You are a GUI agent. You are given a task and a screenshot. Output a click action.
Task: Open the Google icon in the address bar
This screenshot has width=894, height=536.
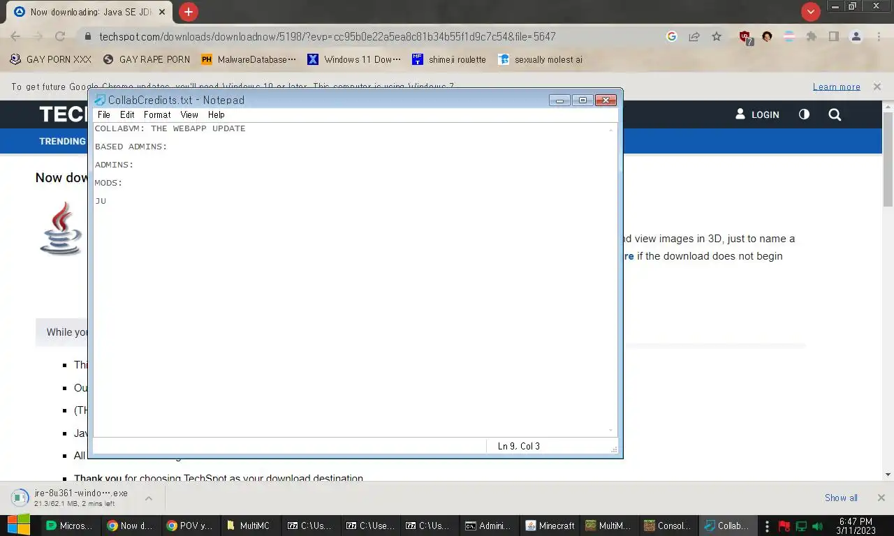point(672,36)
